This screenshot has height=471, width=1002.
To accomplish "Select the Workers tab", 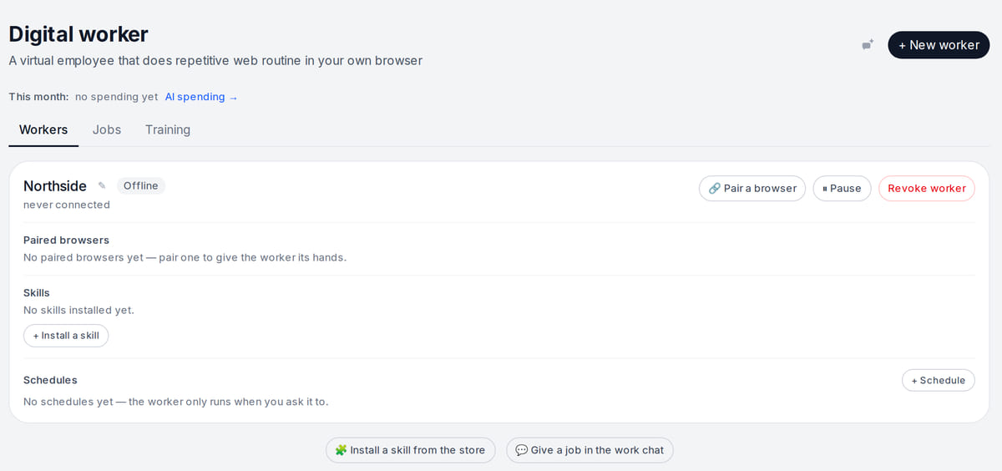I will click(43, 129).
